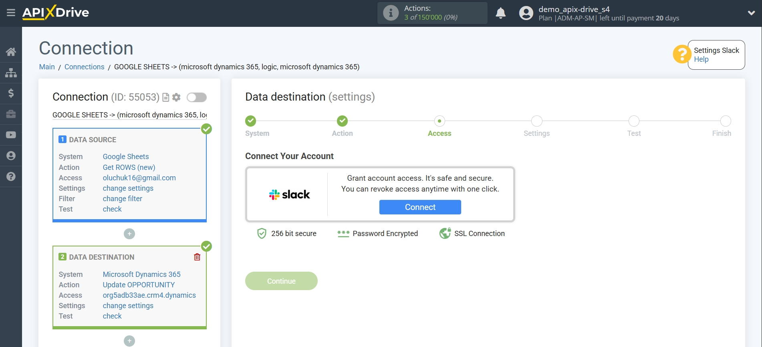Open connection settings gear icon
This screenshot has height=347, width=762.
point(176,97)
